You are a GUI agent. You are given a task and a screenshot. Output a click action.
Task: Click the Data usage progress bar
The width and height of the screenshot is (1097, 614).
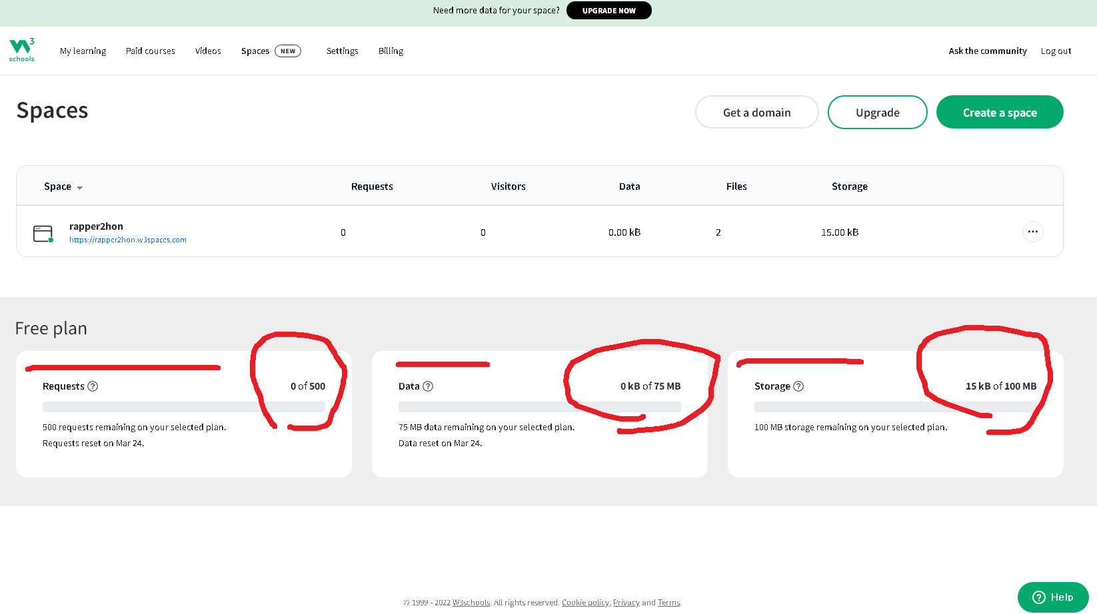coord(540,407)
